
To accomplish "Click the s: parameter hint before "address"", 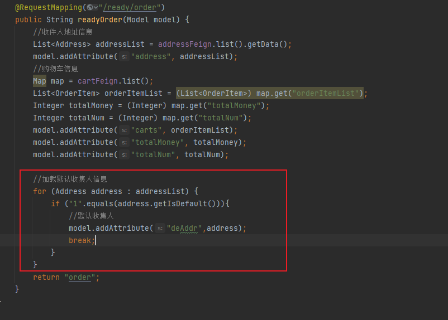I will 124,56.
